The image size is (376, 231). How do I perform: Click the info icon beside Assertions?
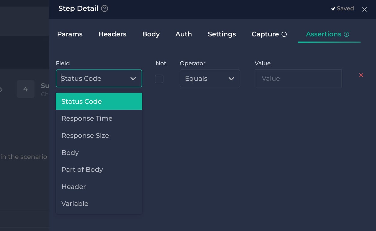pyautogui.click(x=346, y=34)
